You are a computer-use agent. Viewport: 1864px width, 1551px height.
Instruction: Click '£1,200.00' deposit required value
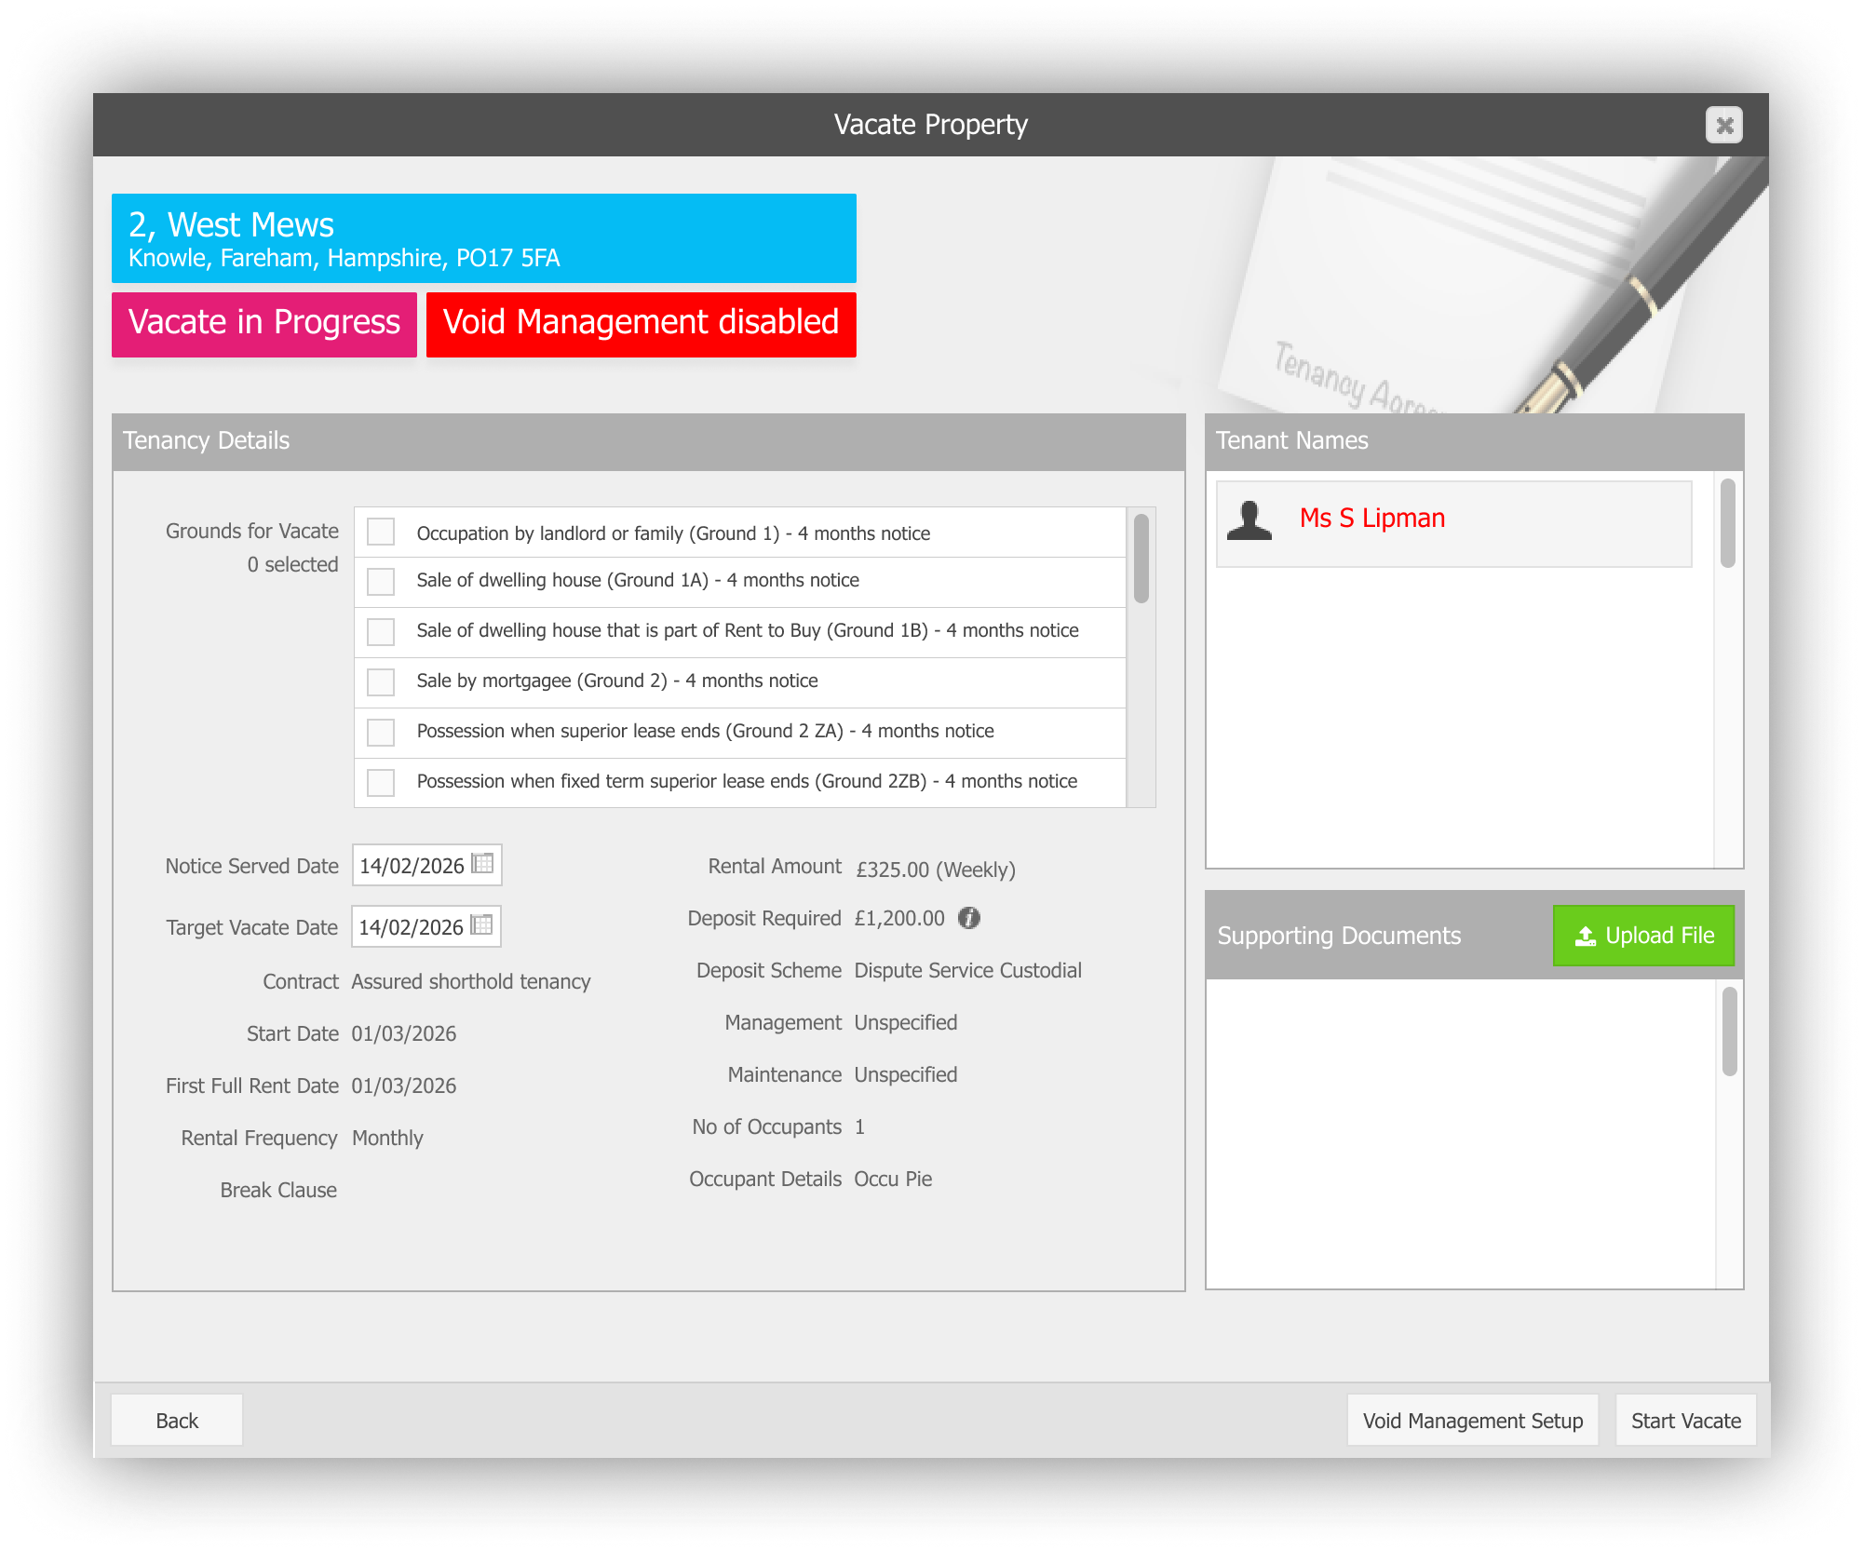899,918
